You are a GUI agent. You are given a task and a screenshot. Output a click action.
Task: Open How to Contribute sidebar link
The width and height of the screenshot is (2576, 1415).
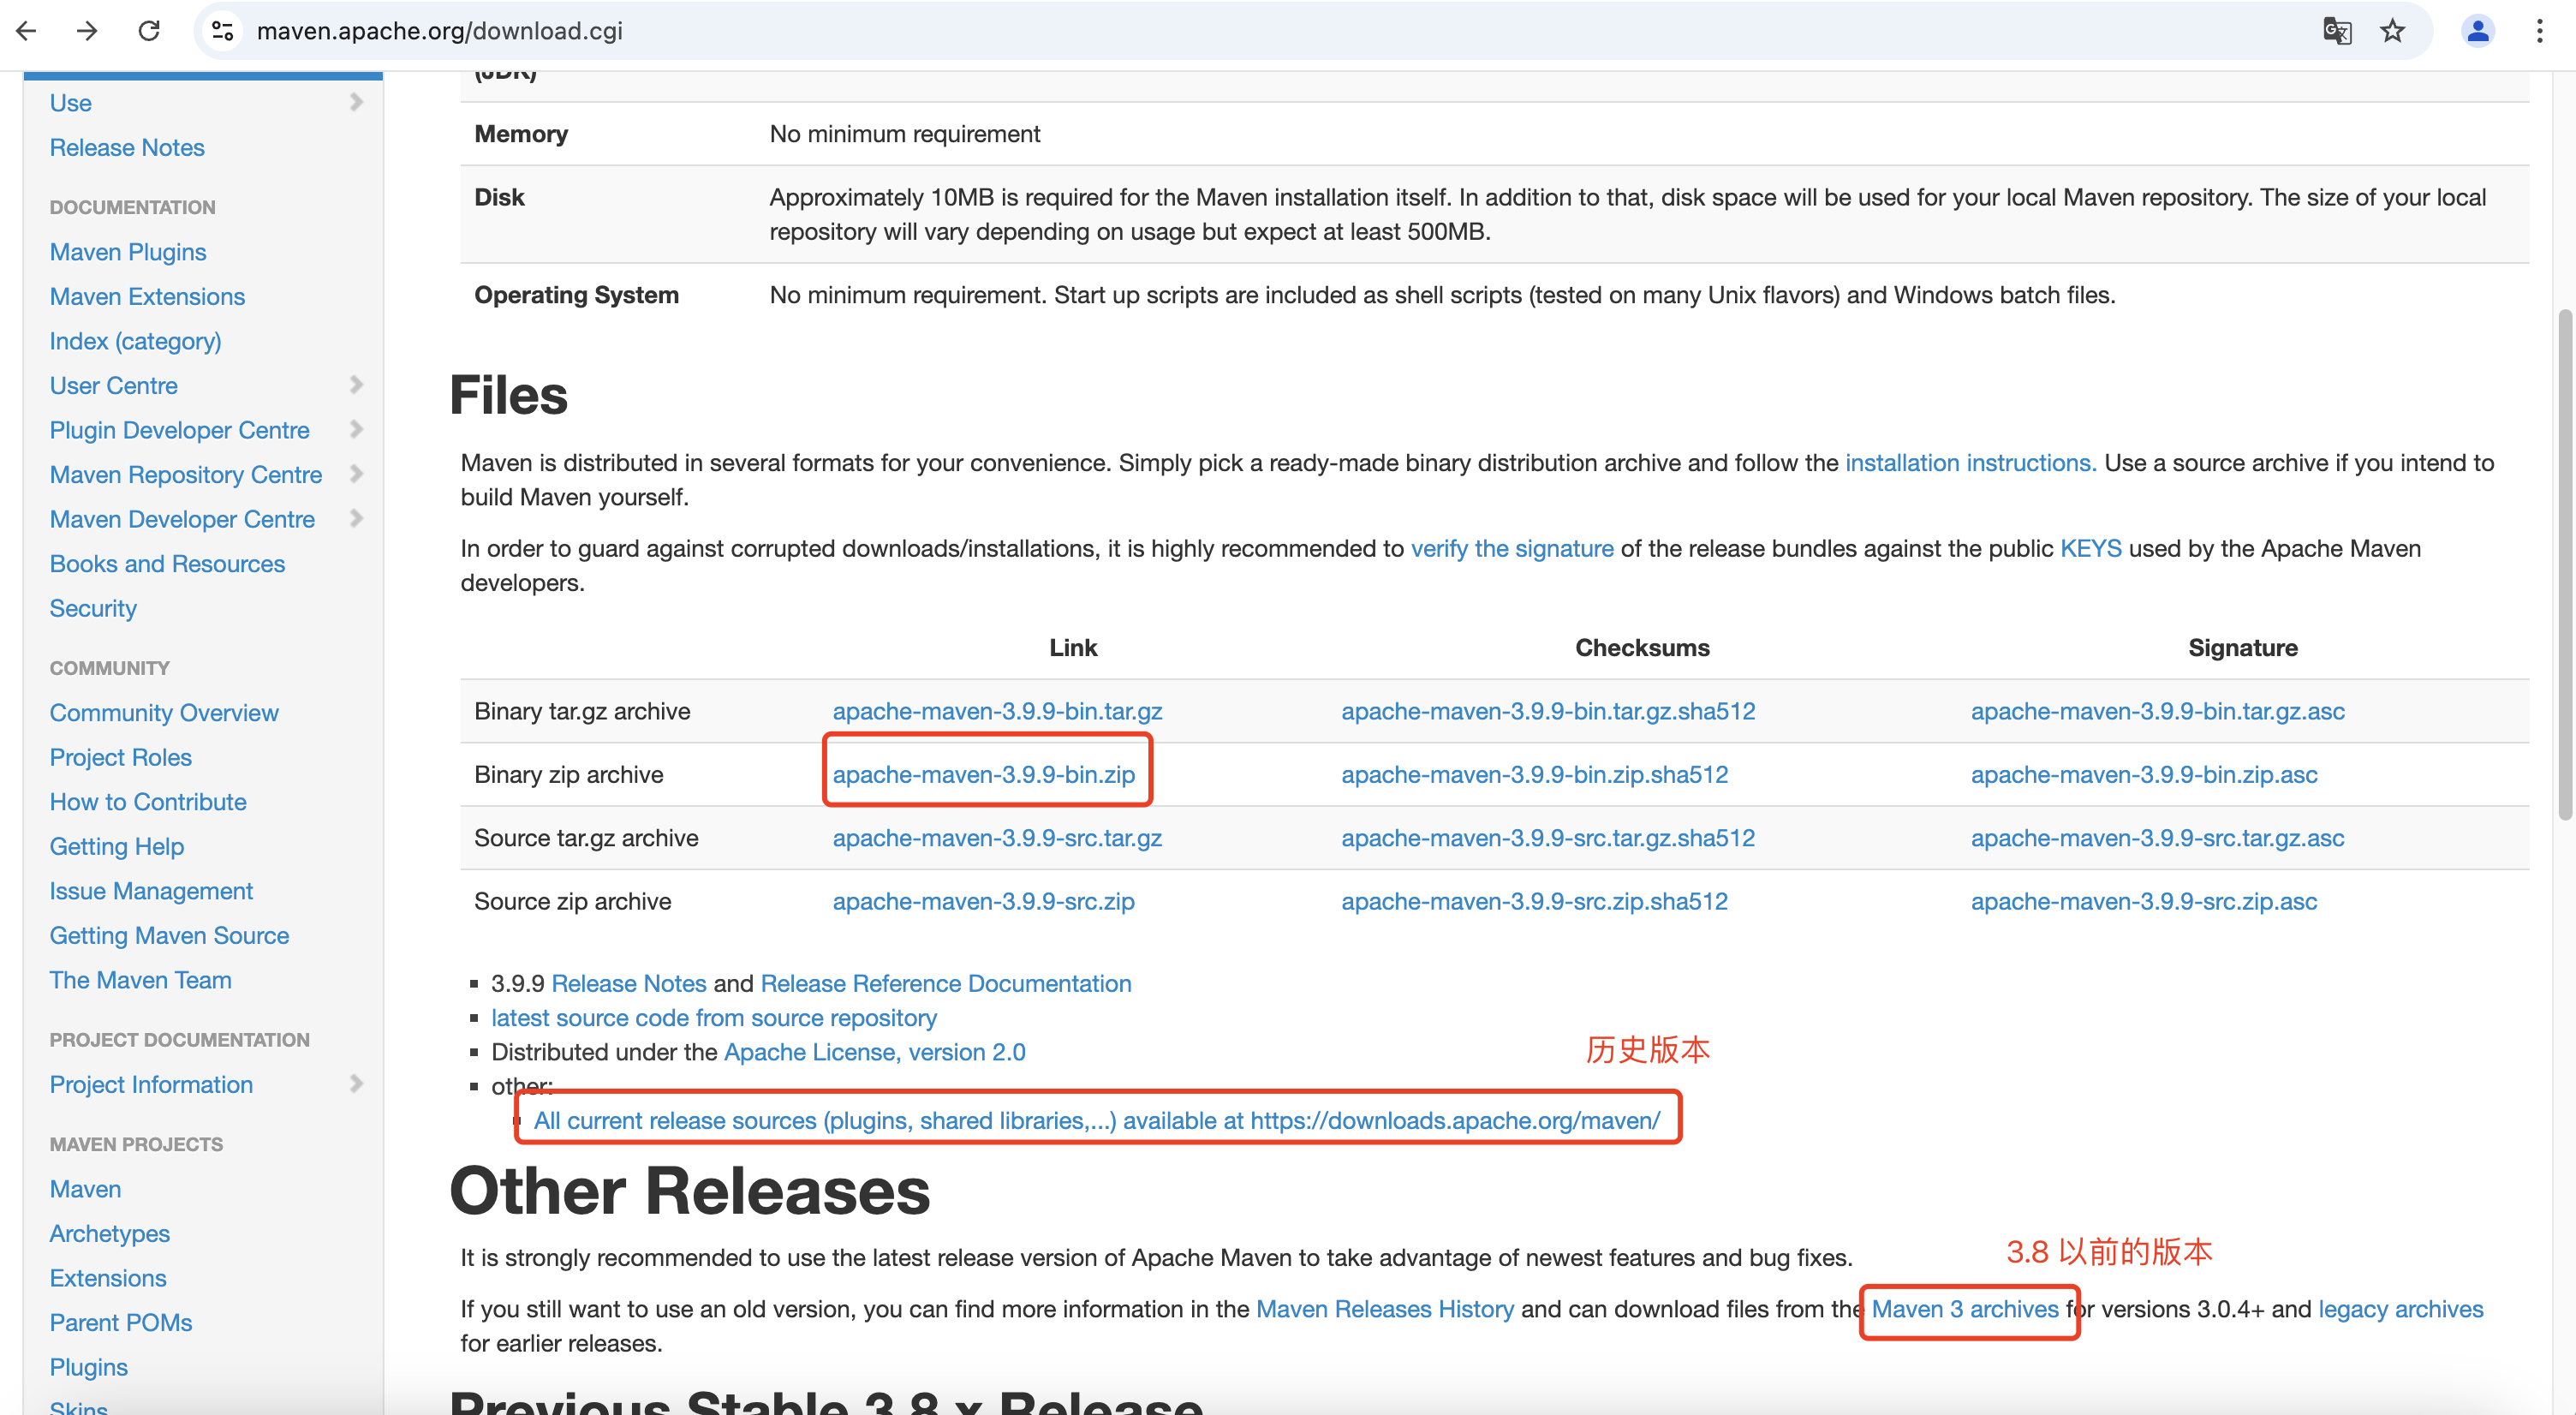tap(148, 802)
